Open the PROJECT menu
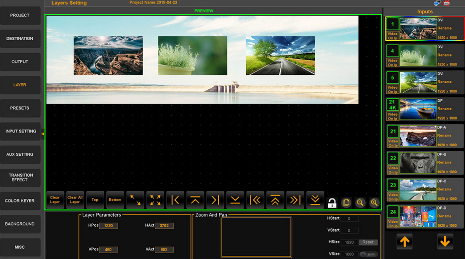The width and height of the screenshot is (465, 259). tap(20, 15)
